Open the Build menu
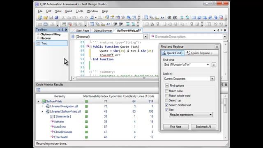The image size is (263, 148). (x=69, y=11)
